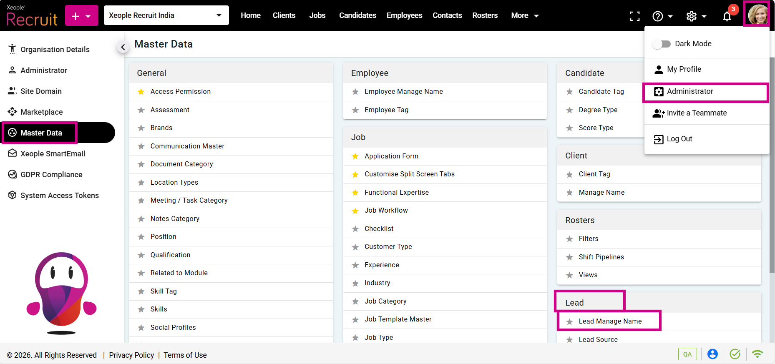Toggle the Dark Mode switch

tap(662, 44)
